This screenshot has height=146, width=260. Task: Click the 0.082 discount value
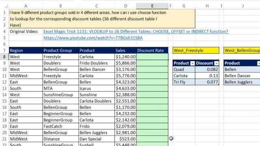click(207, 69)
